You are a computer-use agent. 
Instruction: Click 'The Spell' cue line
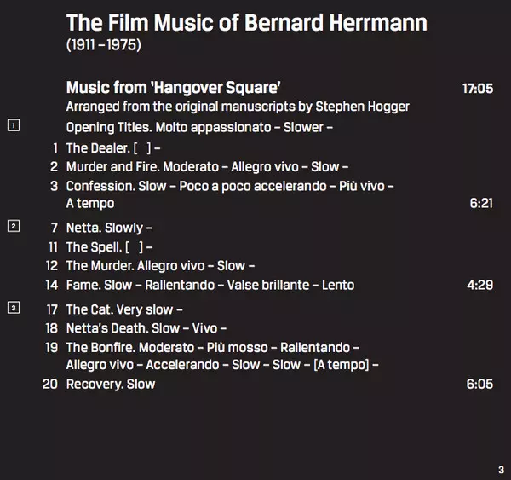109,247
